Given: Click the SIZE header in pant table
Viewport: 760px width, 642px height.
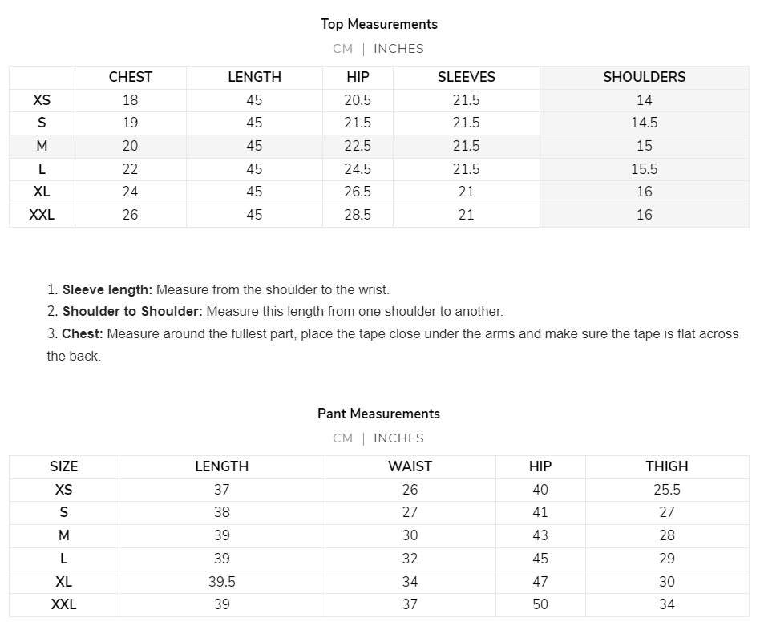Looking at the screenshot, I should (64, 466).
